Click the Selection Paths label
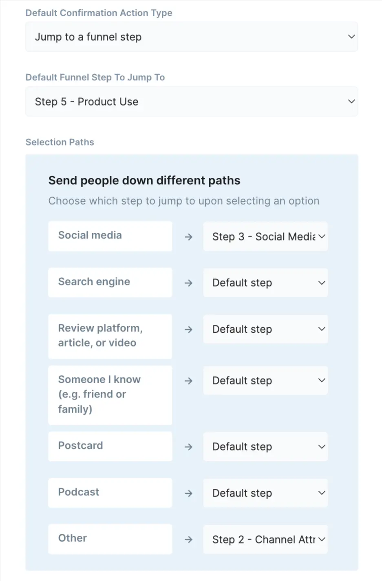 point(60,142)
